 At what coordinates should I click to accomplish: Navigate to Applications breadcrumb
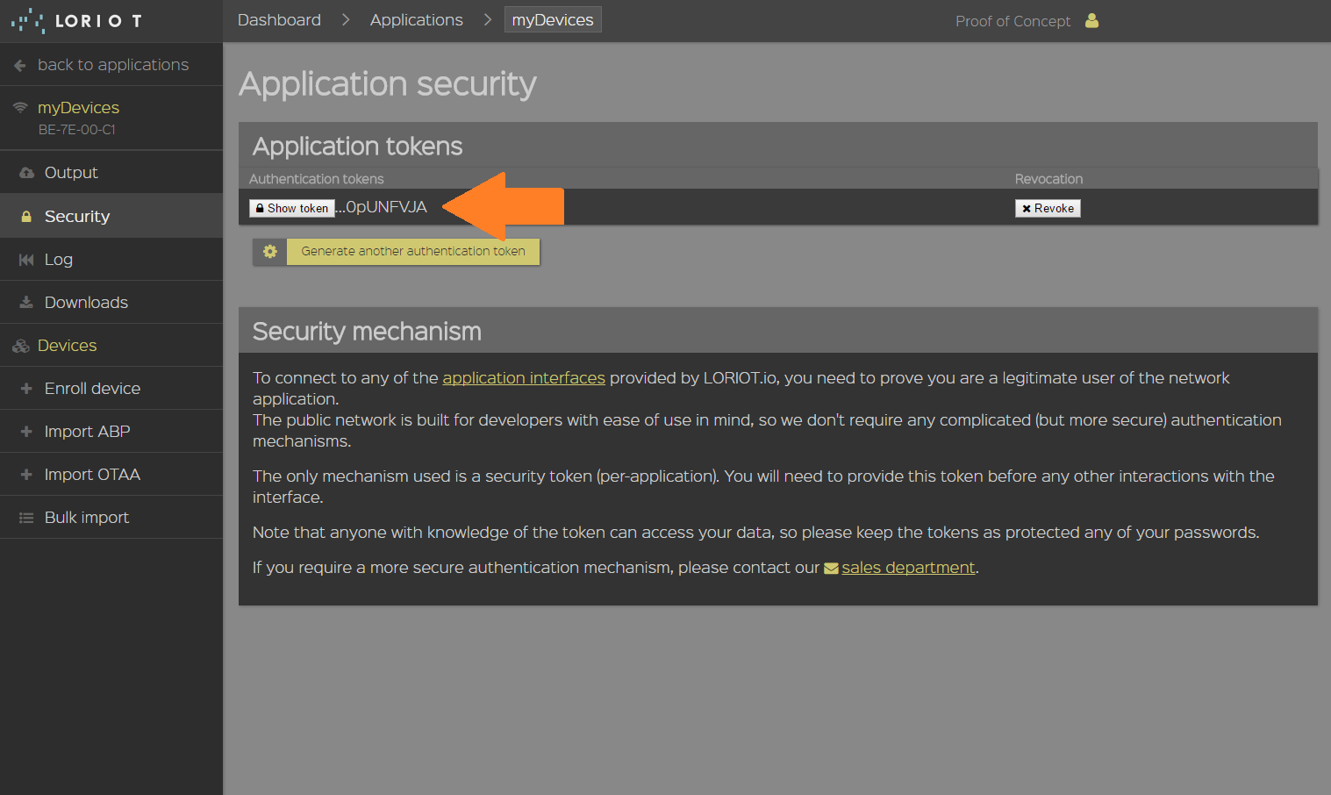click(416, 19)
